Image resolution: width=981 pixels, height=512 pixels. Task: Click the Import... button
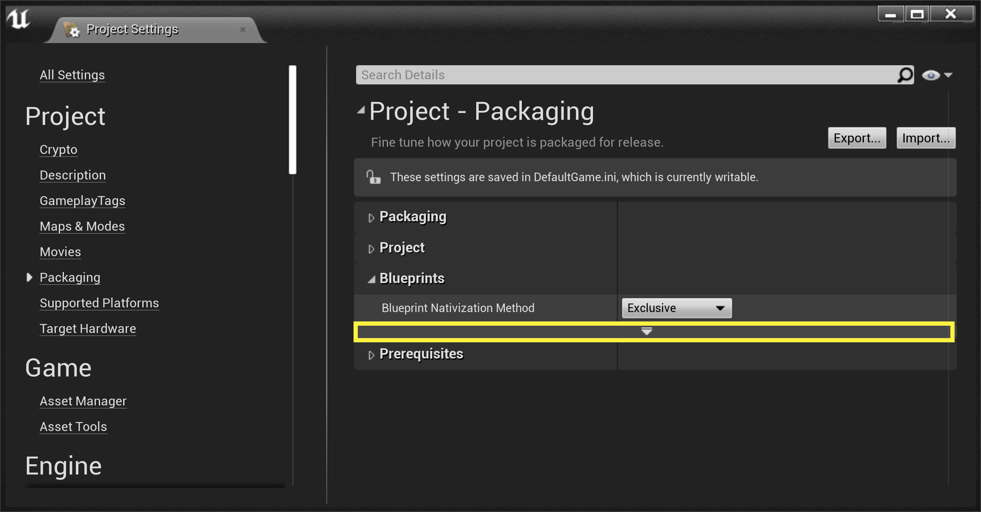pyautogui.click(x=926, y=138)
